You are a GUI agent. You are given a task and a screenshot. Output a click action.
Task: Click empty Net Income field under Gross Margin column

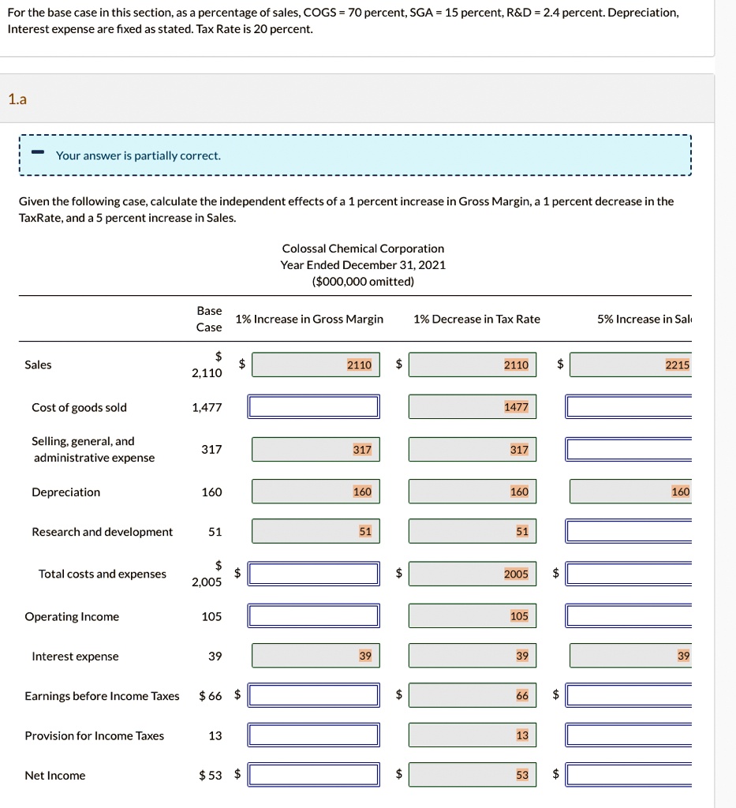point(313,774)
